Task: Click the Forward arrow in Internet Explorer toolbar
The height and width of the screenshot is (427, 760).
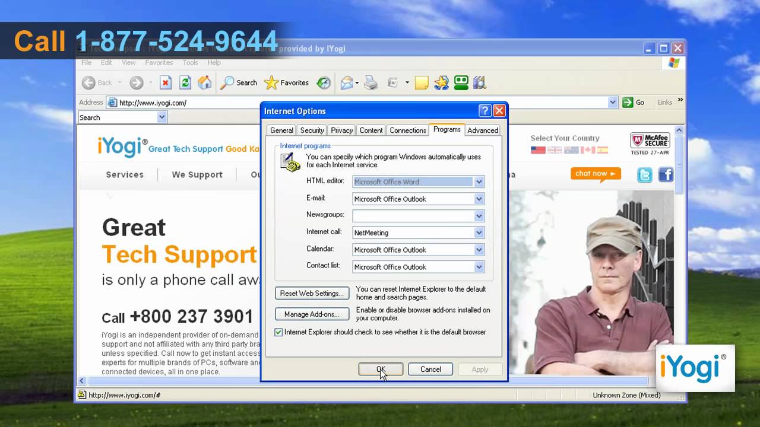Action: tap(137, 83)
